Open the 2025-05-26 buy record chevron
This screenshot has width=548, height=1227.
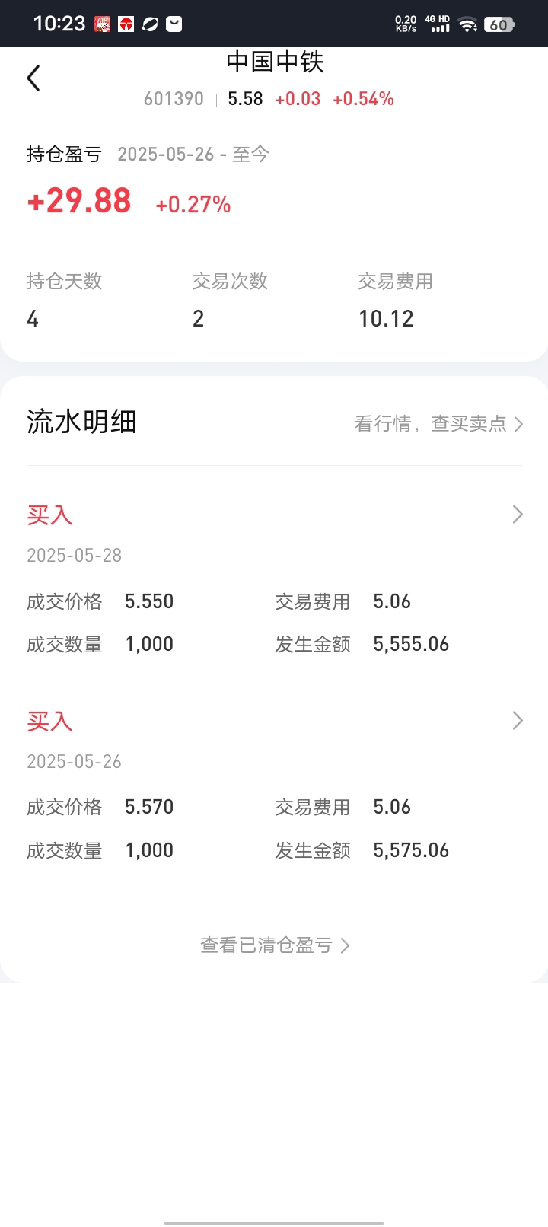[518, 720]
